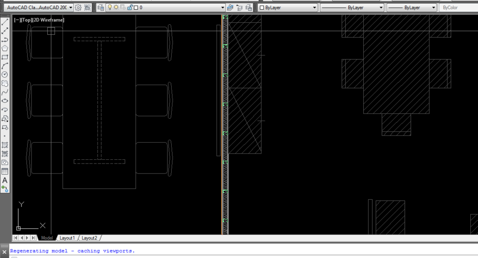
Task: Expand the ByLayer color control dropdown
Action: pos(314,8)
